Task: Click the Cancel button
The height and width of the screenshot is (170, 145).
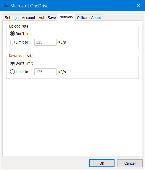Action: (x=130, y=163)
